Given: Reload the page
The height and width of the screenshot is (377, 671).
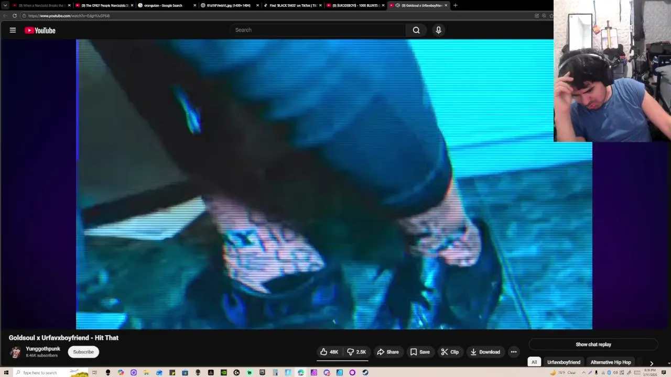Looking at the screenshot, I should (15, 16).
